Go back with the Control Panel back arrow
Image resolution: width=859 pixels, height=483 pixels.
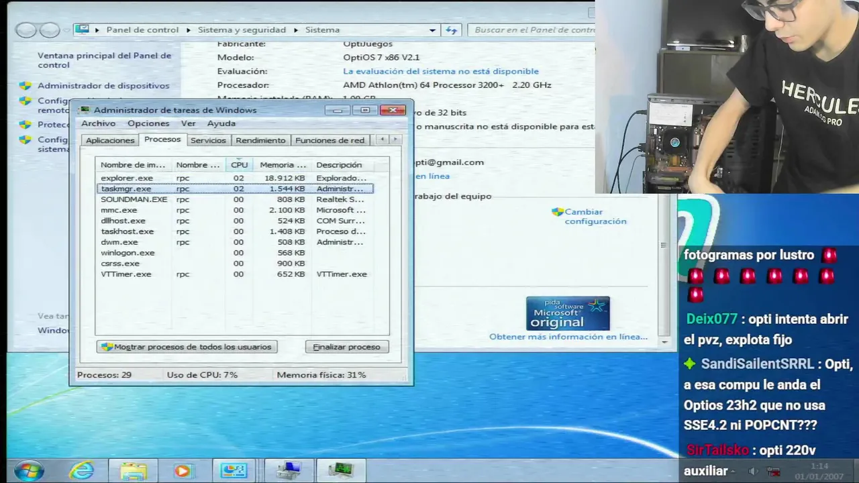(x=26, y=30)
